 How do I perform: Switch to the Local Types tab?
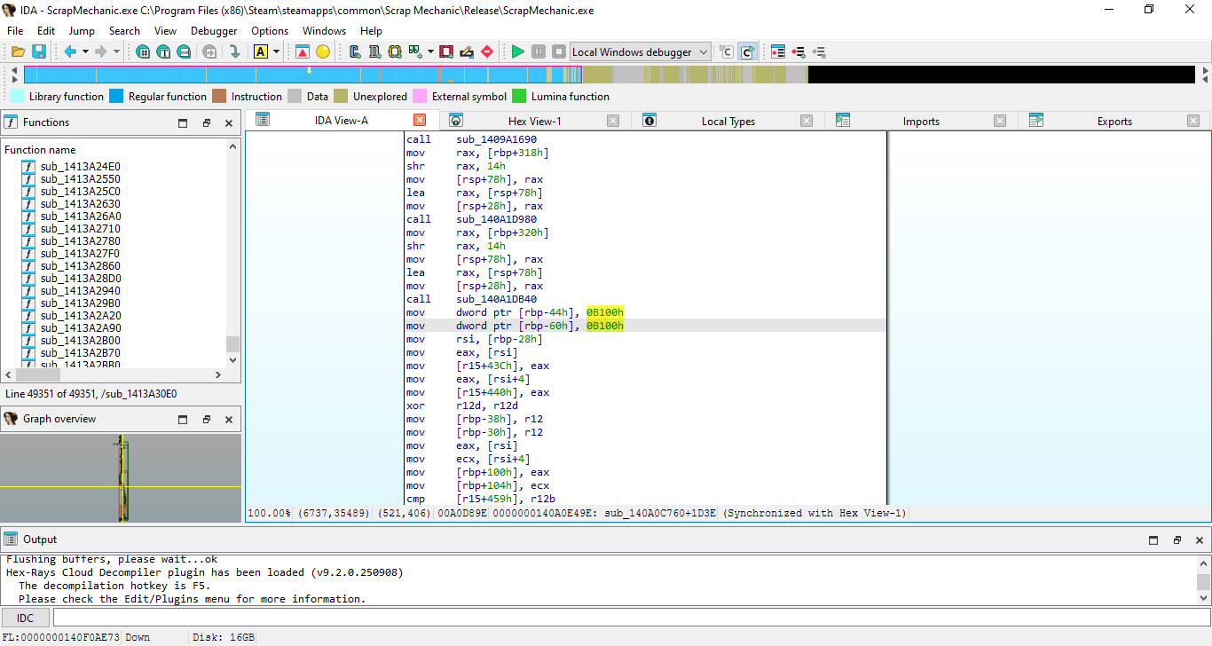click(x=728, y=122)
